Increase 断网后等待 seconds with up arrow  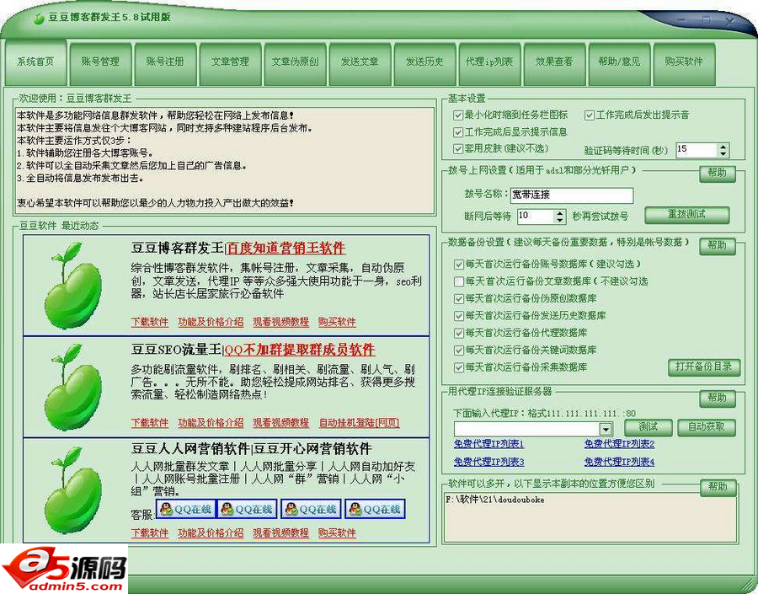[x=559, y=213]
